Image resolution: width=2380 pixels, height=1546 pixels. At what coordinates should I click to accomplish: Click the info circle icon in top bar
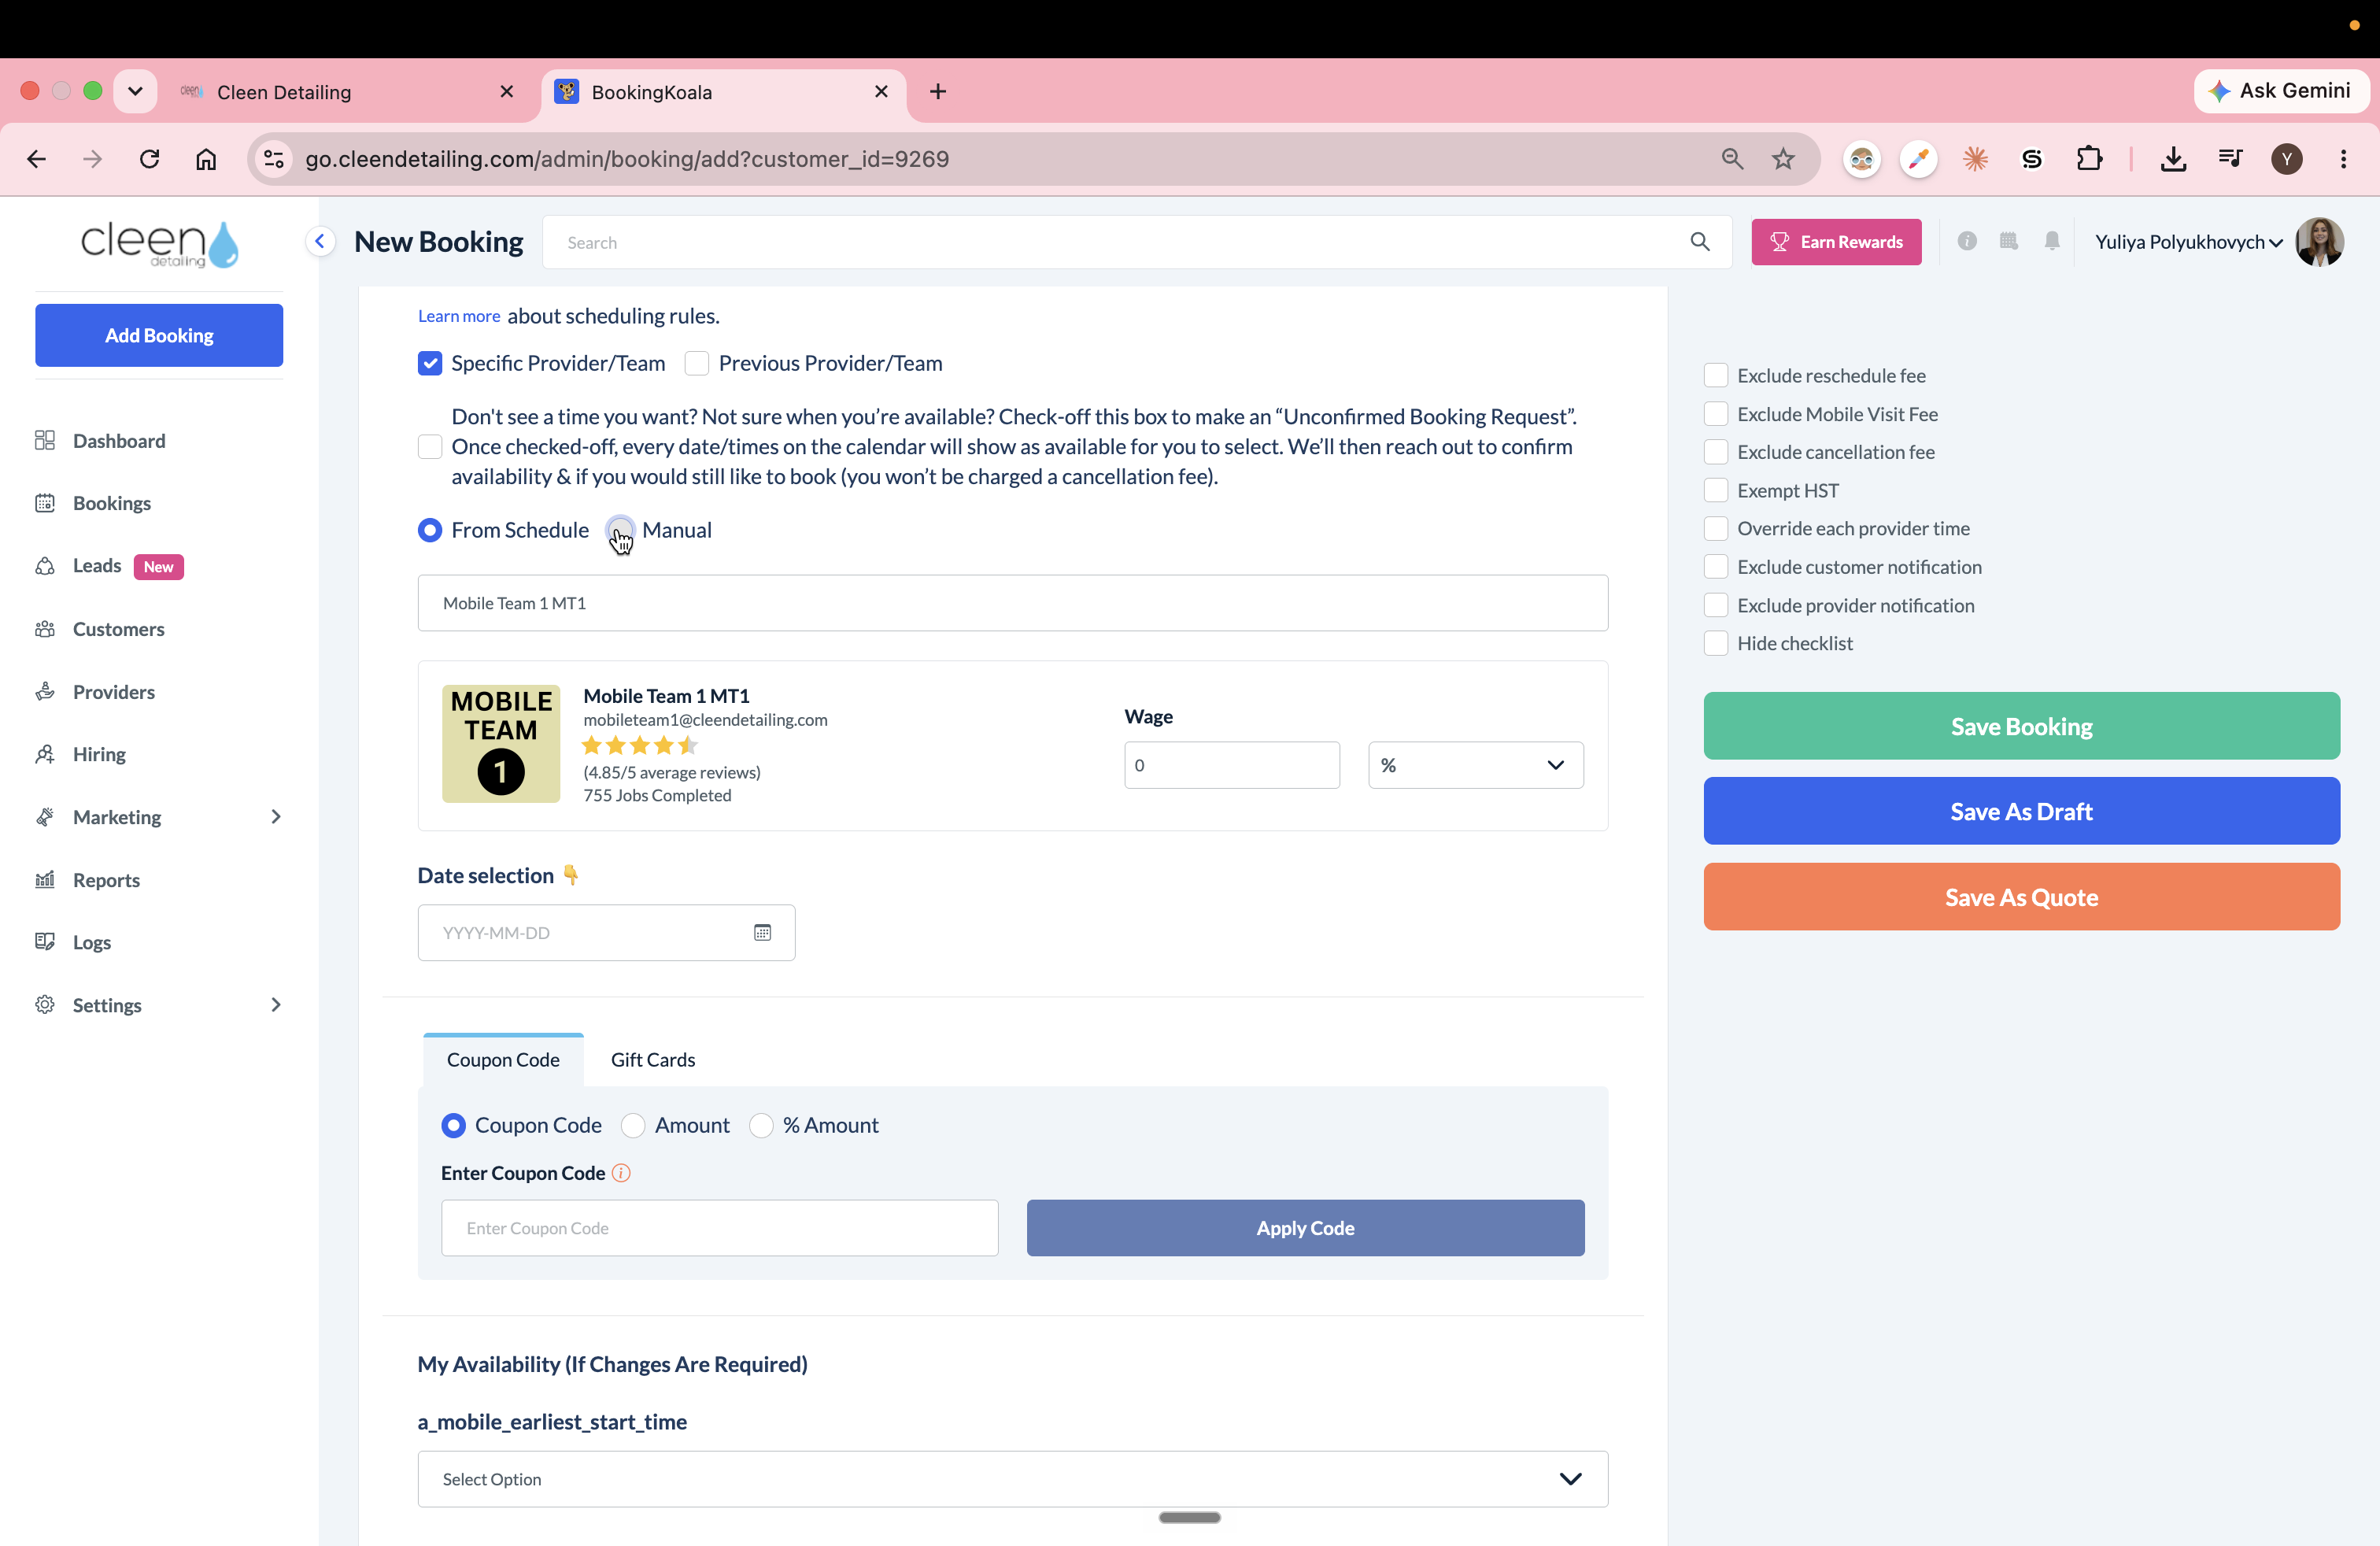(1967, 241)
